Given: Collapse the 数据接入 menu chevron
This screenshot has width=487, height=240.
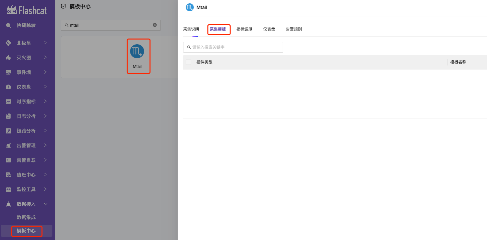Looking at the screenshot, I should pyautogui.click(x=46, y=204).
